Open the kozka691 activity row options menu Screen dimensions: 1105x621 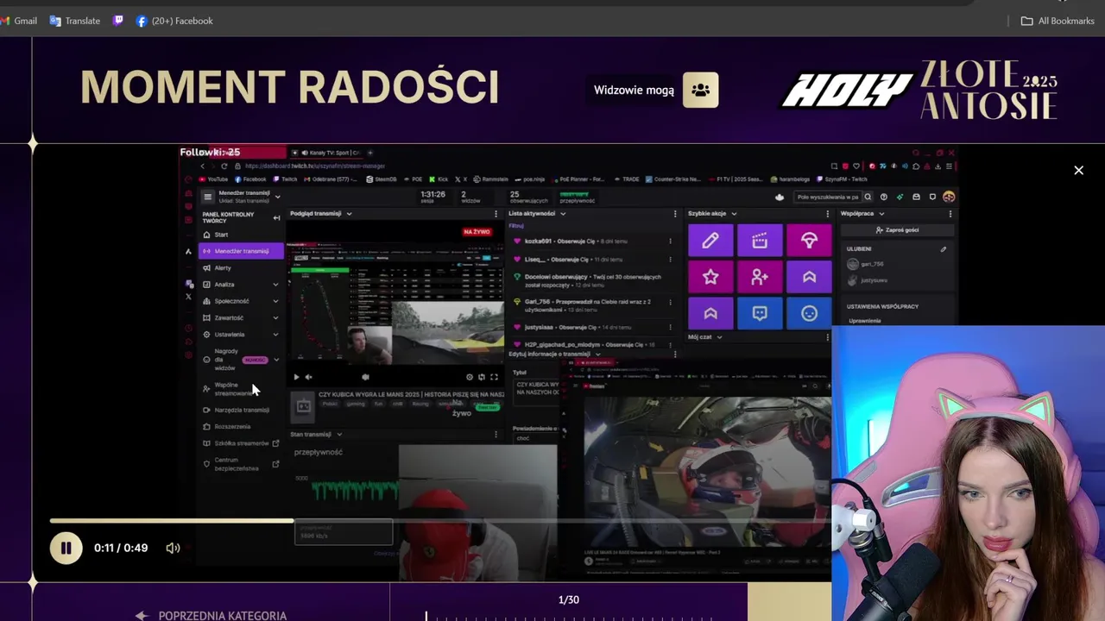pos(670,241)
